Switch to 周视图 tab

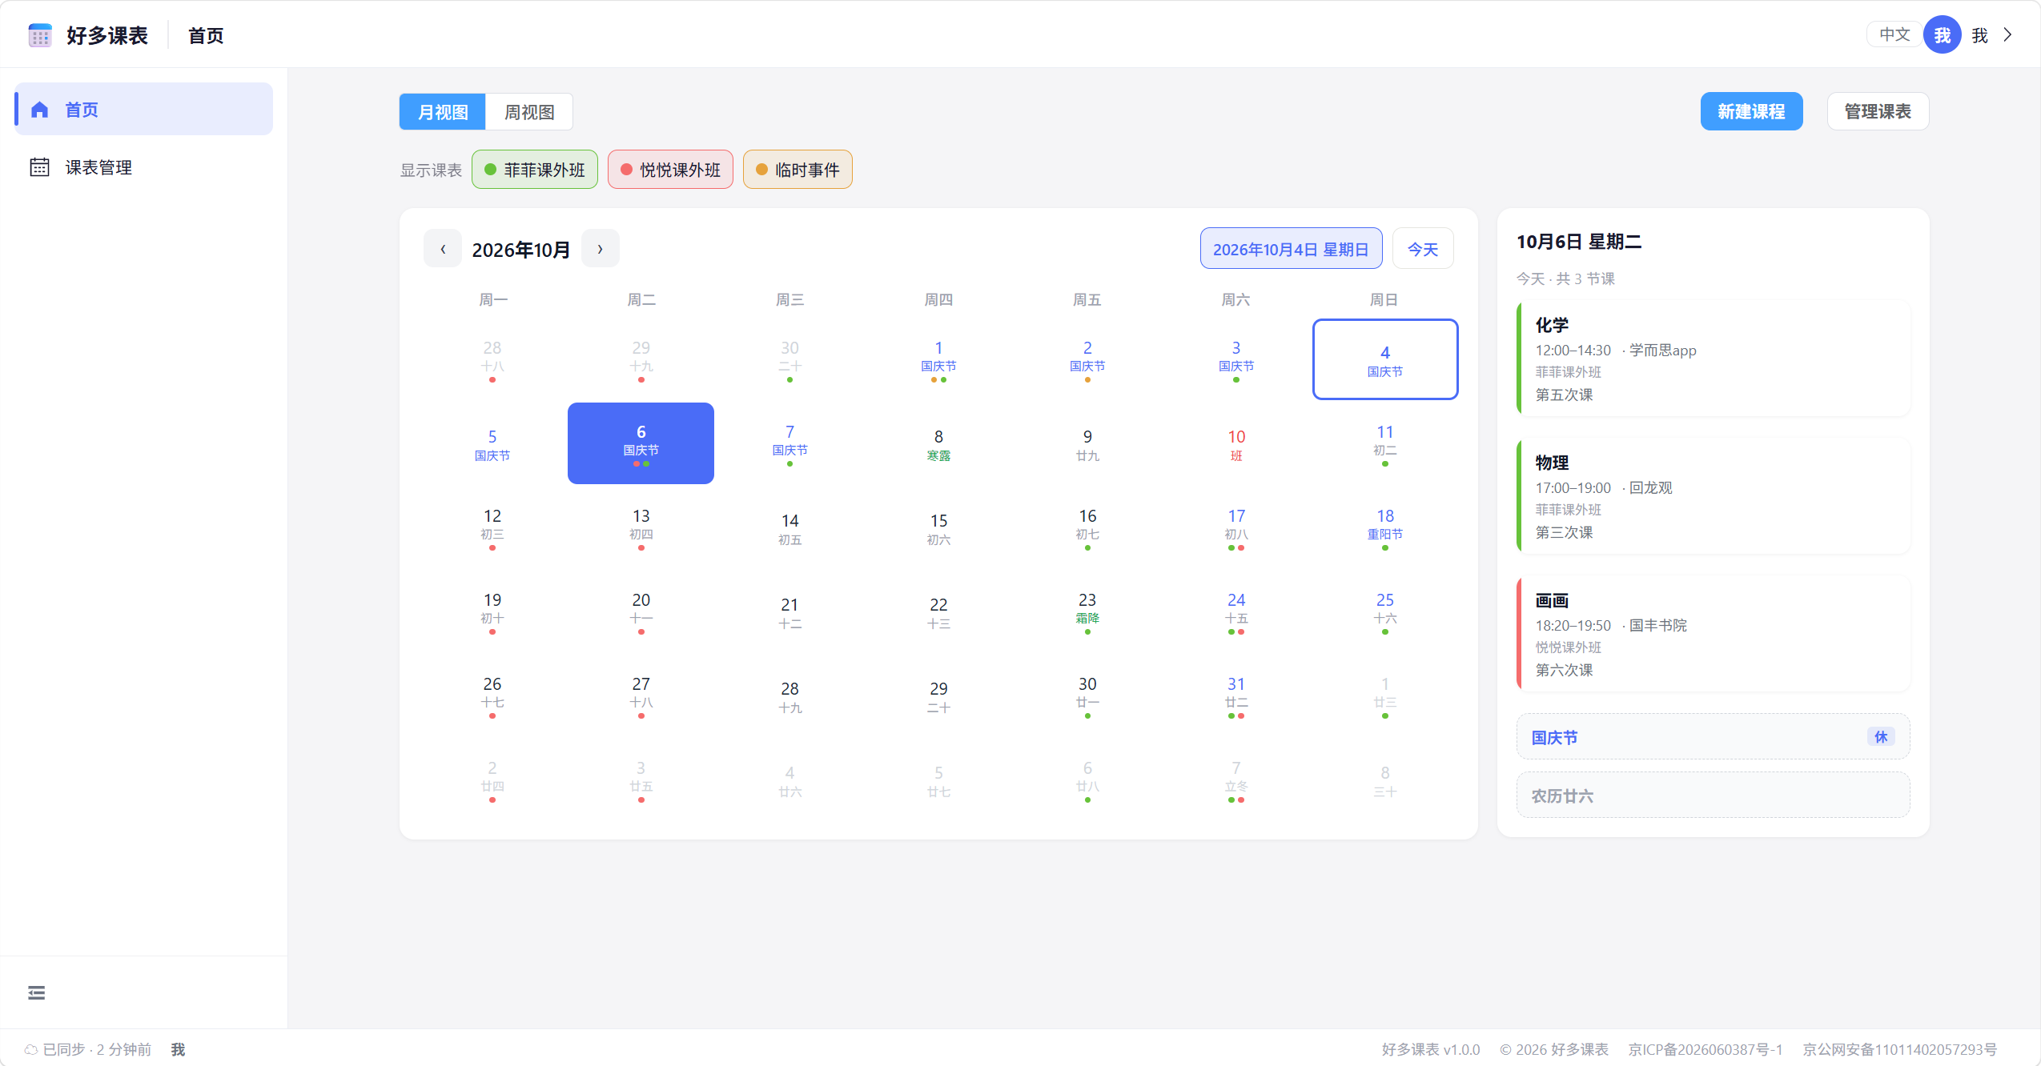coord(529,112)
